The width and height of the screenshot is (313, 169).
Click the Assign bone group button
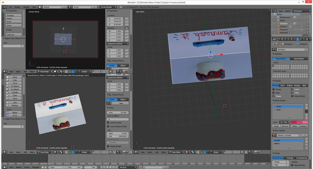tap(276, 126)
